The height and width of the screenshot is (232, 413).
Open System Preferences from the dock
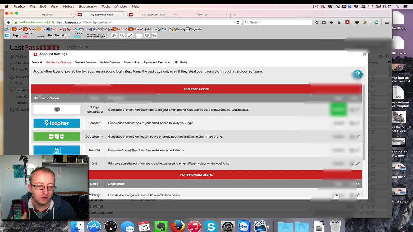[x=227, y=227]
